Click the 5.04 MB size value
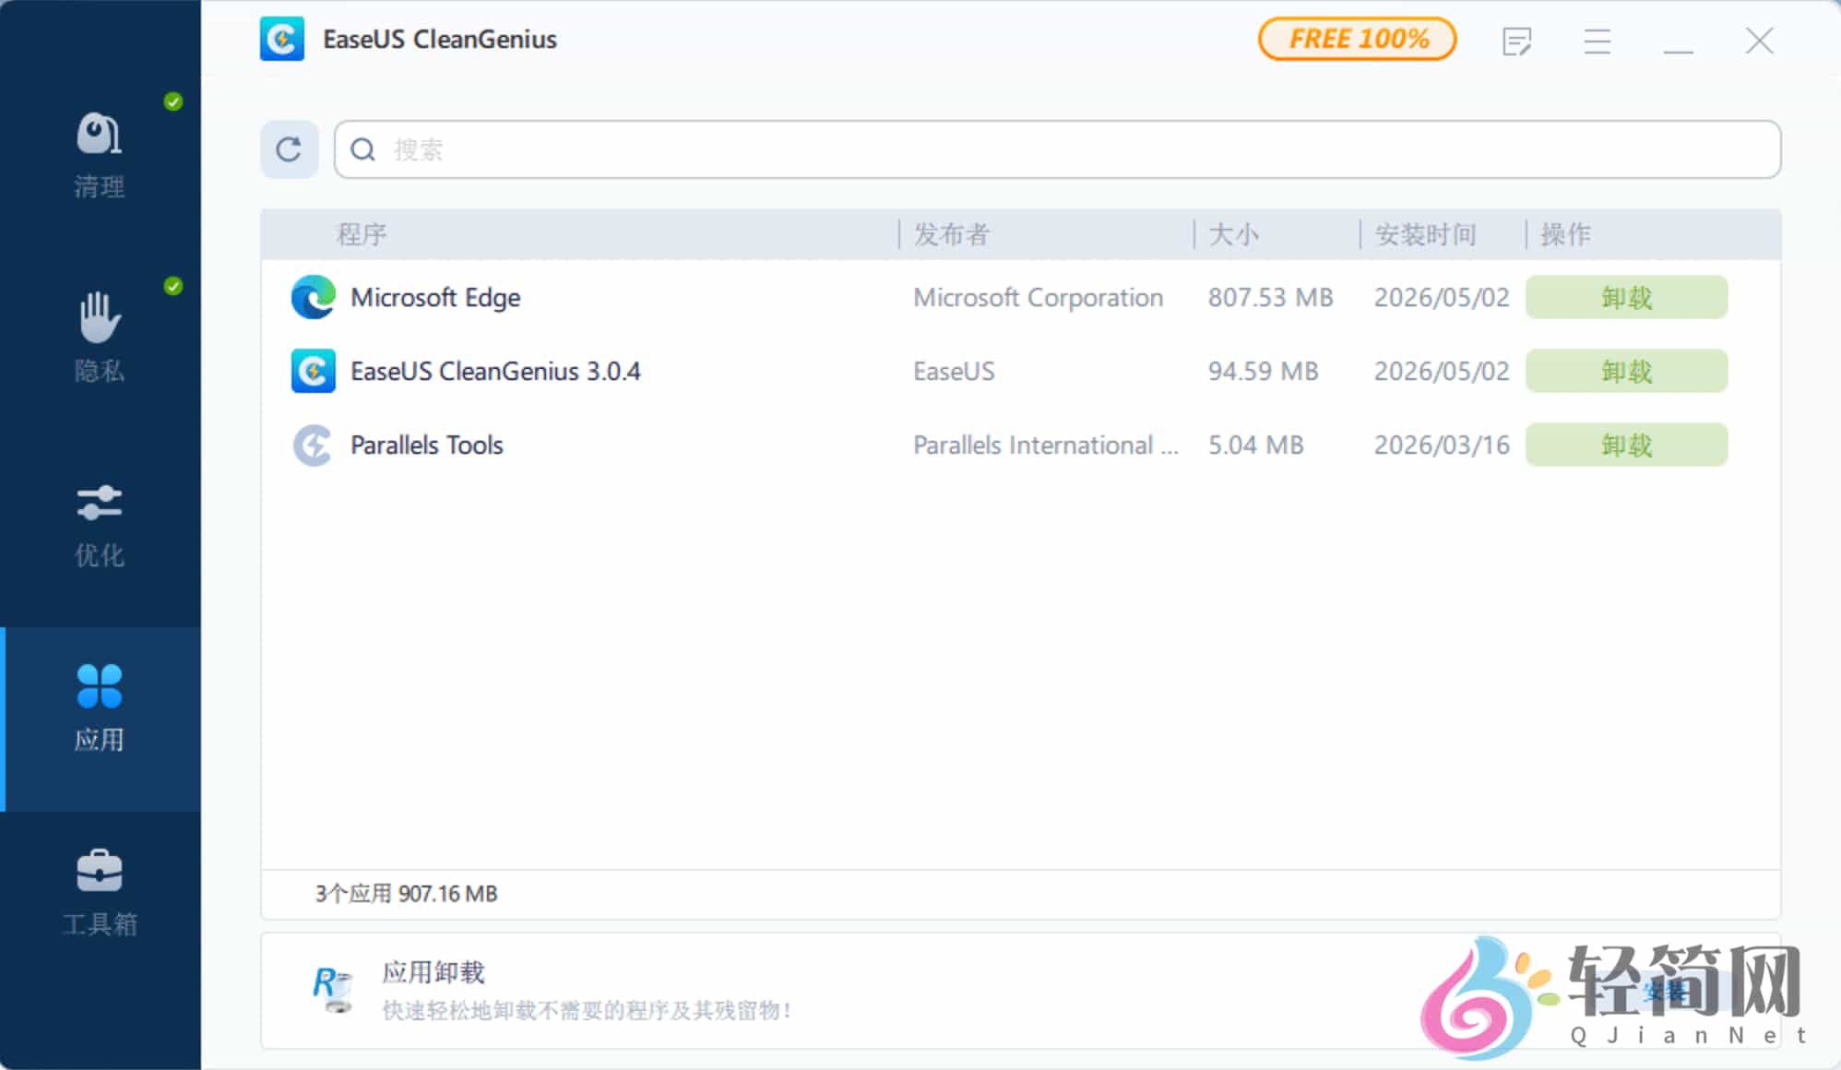 pyautogui.click(x=1255, y=445)
